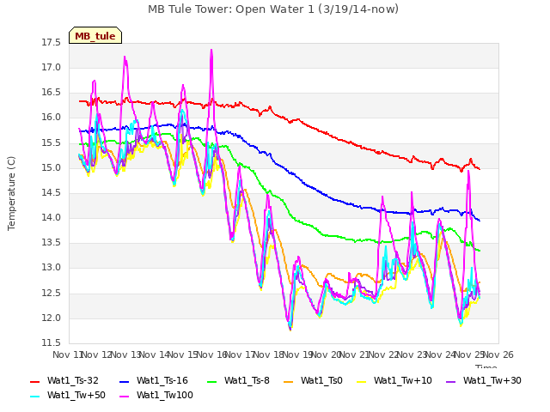Viewport: 550px width, 412px height.
Task: Click the Nov 14 x-axis tick label
Action: point(155,354)
